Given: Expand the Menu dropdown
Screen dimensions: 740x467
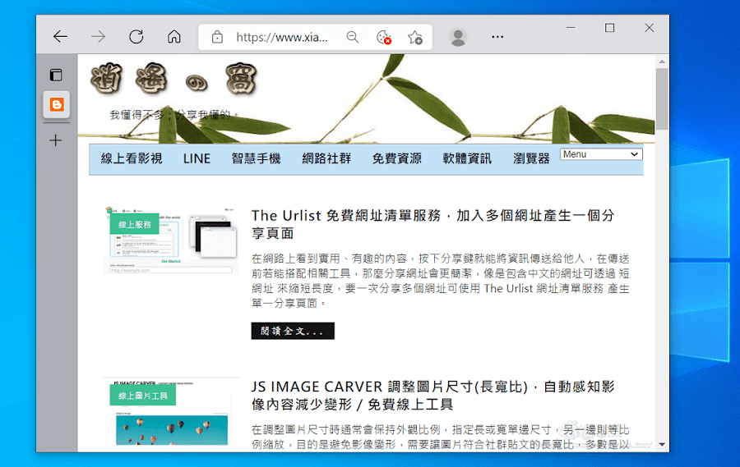Looking at the screenshot, I should pyautogui.click(x=601, y=154).
